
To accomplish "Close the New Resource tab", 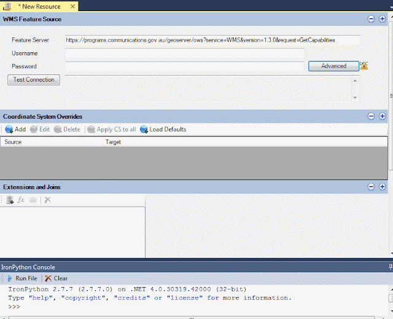I will tap(72, 7).
